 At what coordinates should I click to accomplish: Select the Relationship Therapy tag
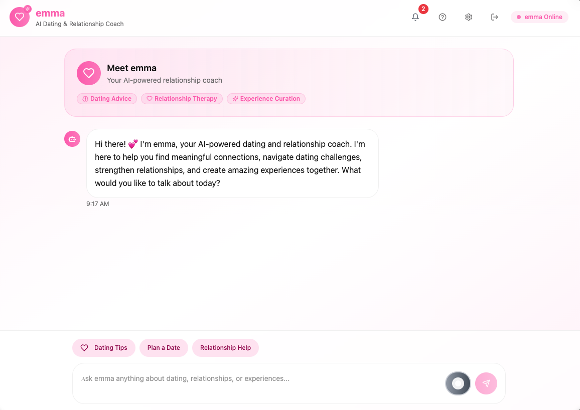click(x=182, y=99)
